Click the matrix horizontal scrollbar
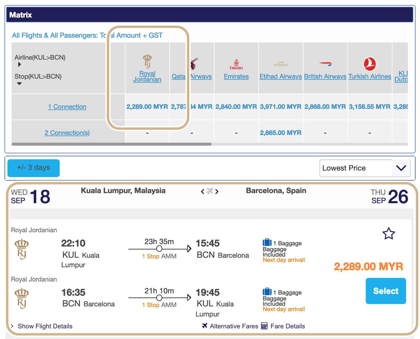Screen dimensions: 420x339 (111, 144)
